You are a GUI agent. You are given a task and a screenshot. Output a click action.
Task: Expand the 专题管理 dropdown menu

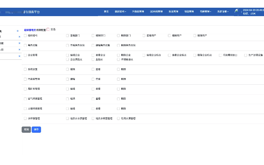pos(206,12)
